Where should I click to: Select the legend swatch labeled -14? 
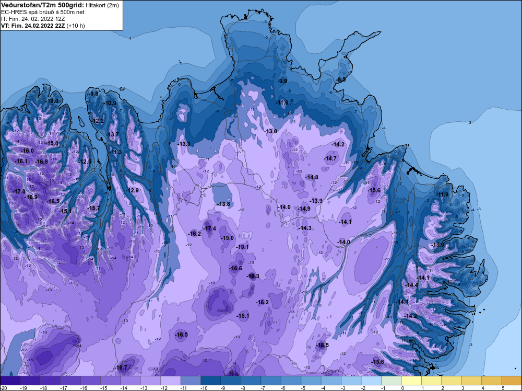pos(130,381)
